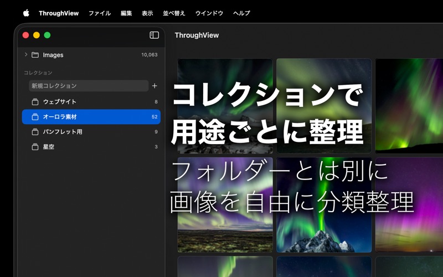Open the 表示 menu

point(147,13)
